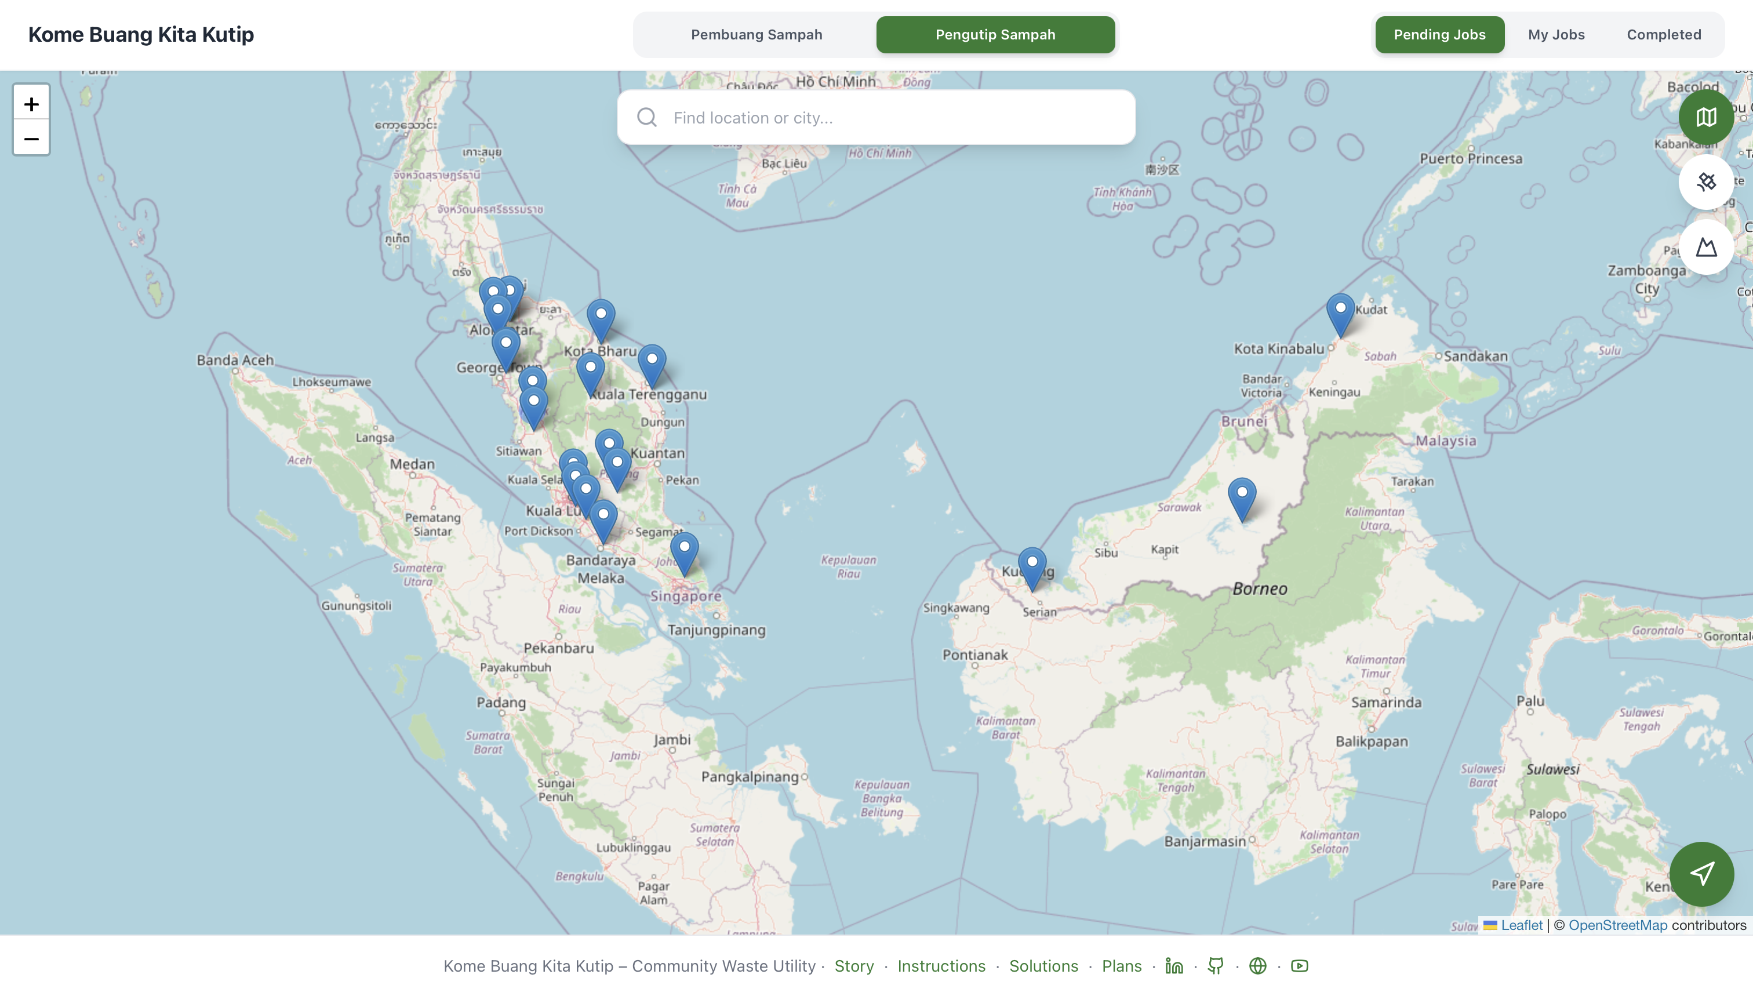Switch to Pembuang Sampah mode
The image size is (1753, 996).
756,35
